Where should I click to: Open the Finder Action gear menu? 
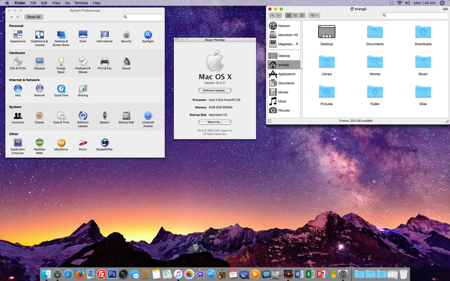[x=314, y=15]
